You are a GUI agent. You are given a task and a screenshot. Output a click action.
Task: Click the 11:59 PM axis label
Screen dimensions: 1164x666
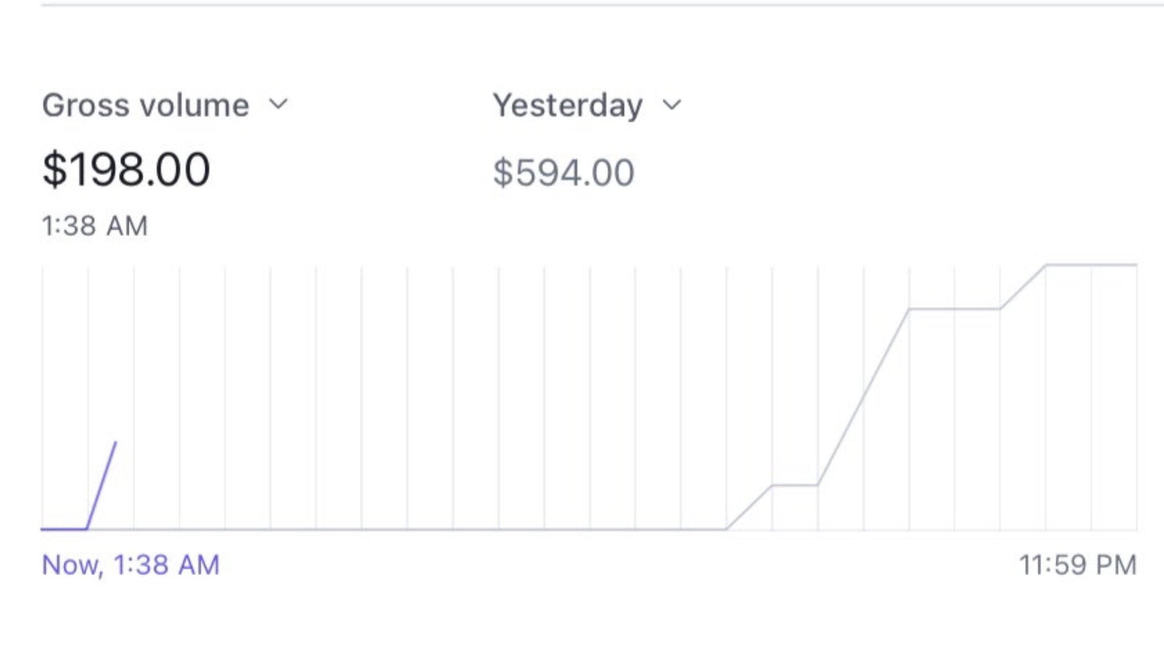1078,564
